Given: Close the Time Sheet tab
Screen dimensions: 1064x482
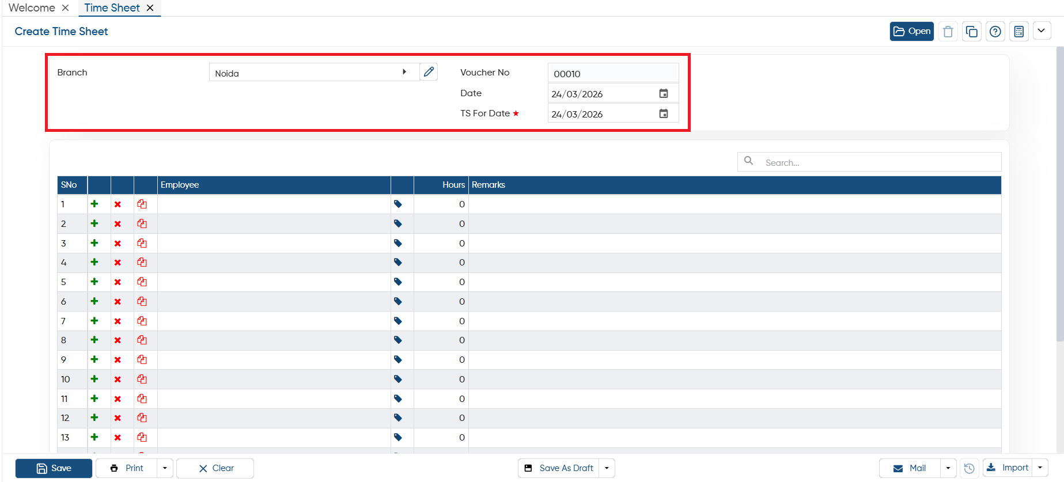Looking at the screenshot, I should (150, 7).
